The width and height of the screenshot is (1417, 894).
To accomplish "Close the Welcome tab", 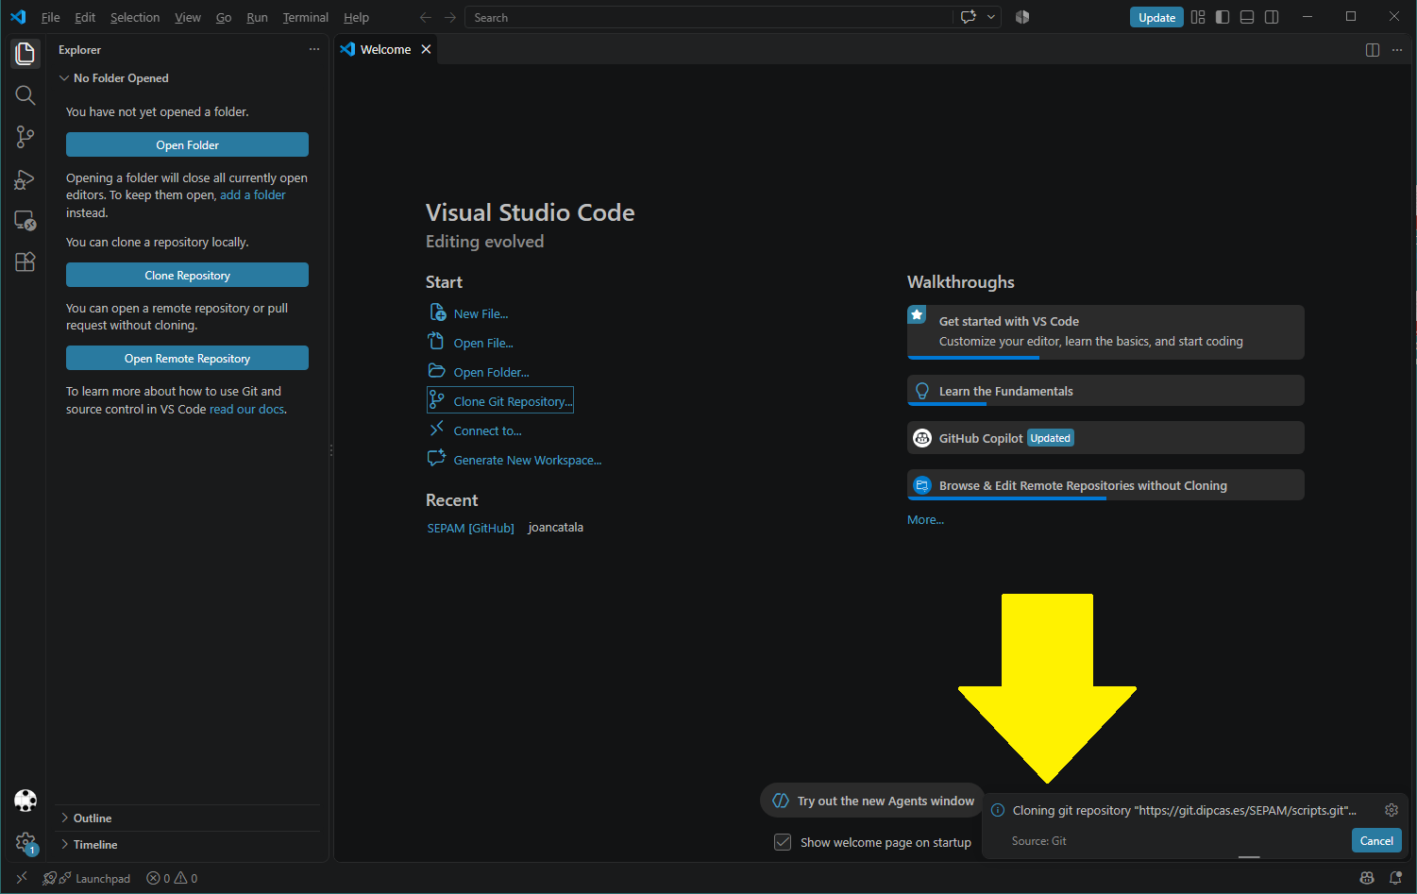I will (x=427, y=49).
